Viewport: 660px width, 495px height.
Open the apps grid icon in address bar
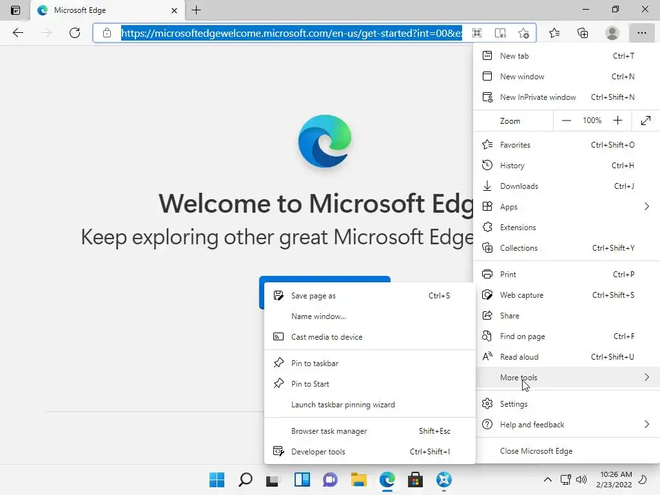click(x=477, y=33)
